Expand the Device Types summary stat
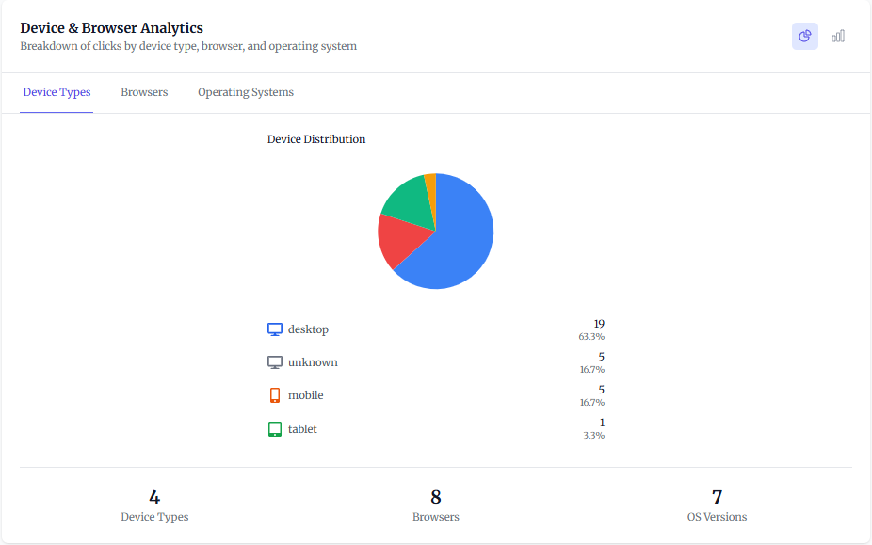 point(153,504)
